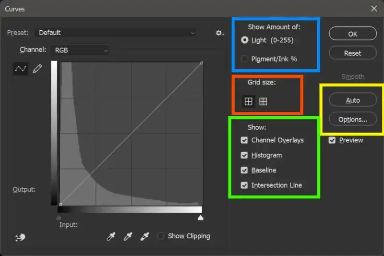
Task: Click the Auto button
Action: click(353, 100)
